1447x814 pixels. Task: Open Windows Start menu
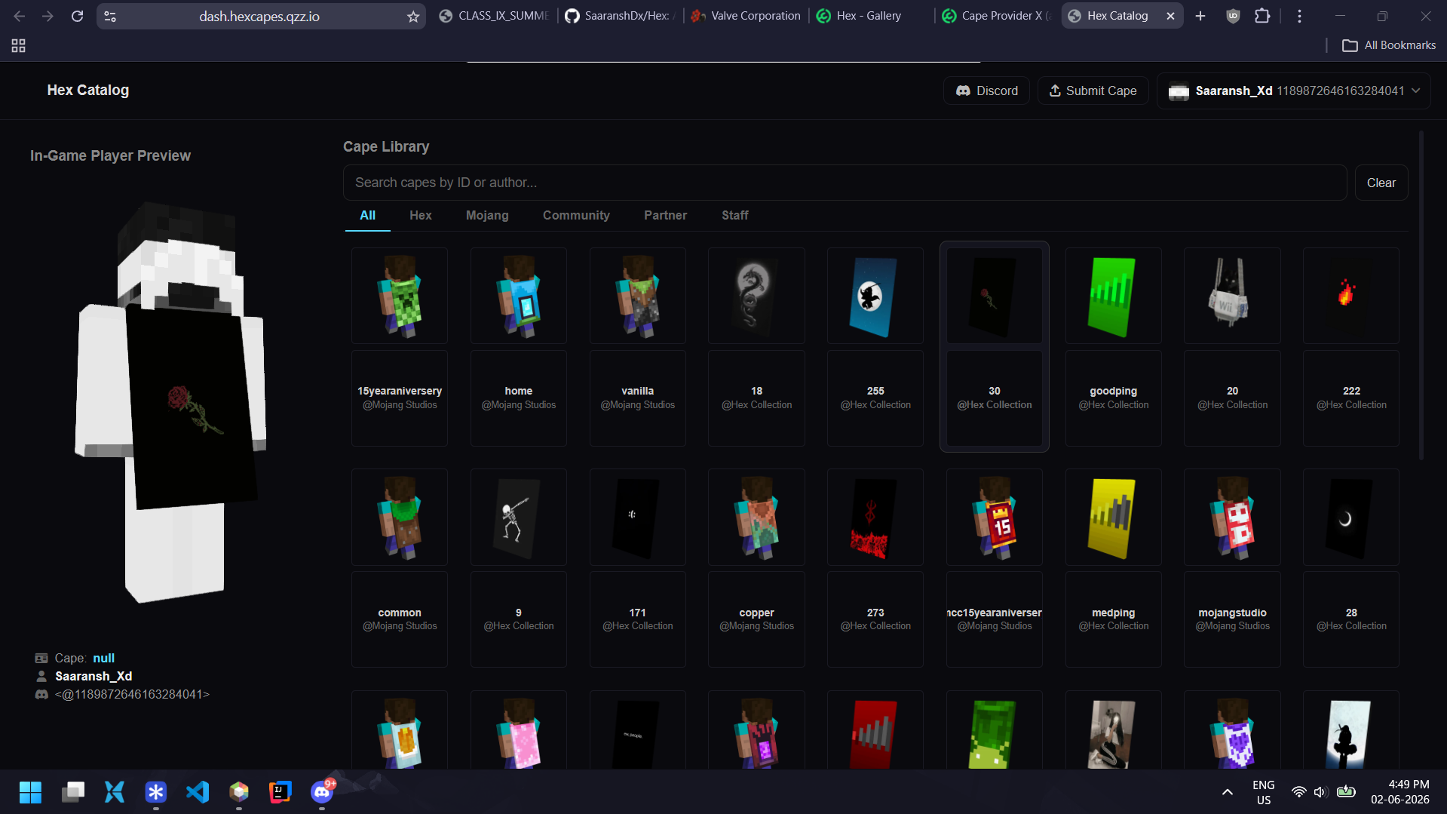click(x=30, y=792)
